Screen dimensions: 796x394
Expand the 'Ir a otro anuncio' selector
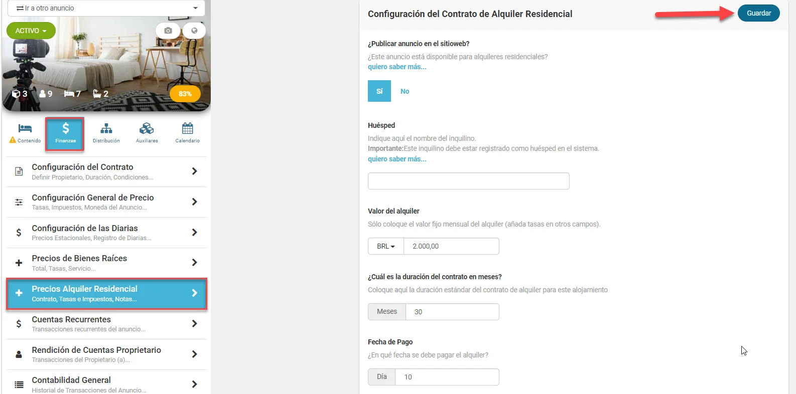(x=106, y=8)
